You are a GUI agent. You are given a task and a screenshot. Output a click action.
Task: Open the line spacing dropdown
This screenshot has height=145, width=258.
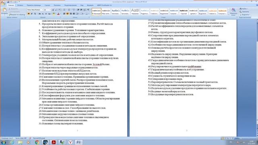[x=78, y=14]
